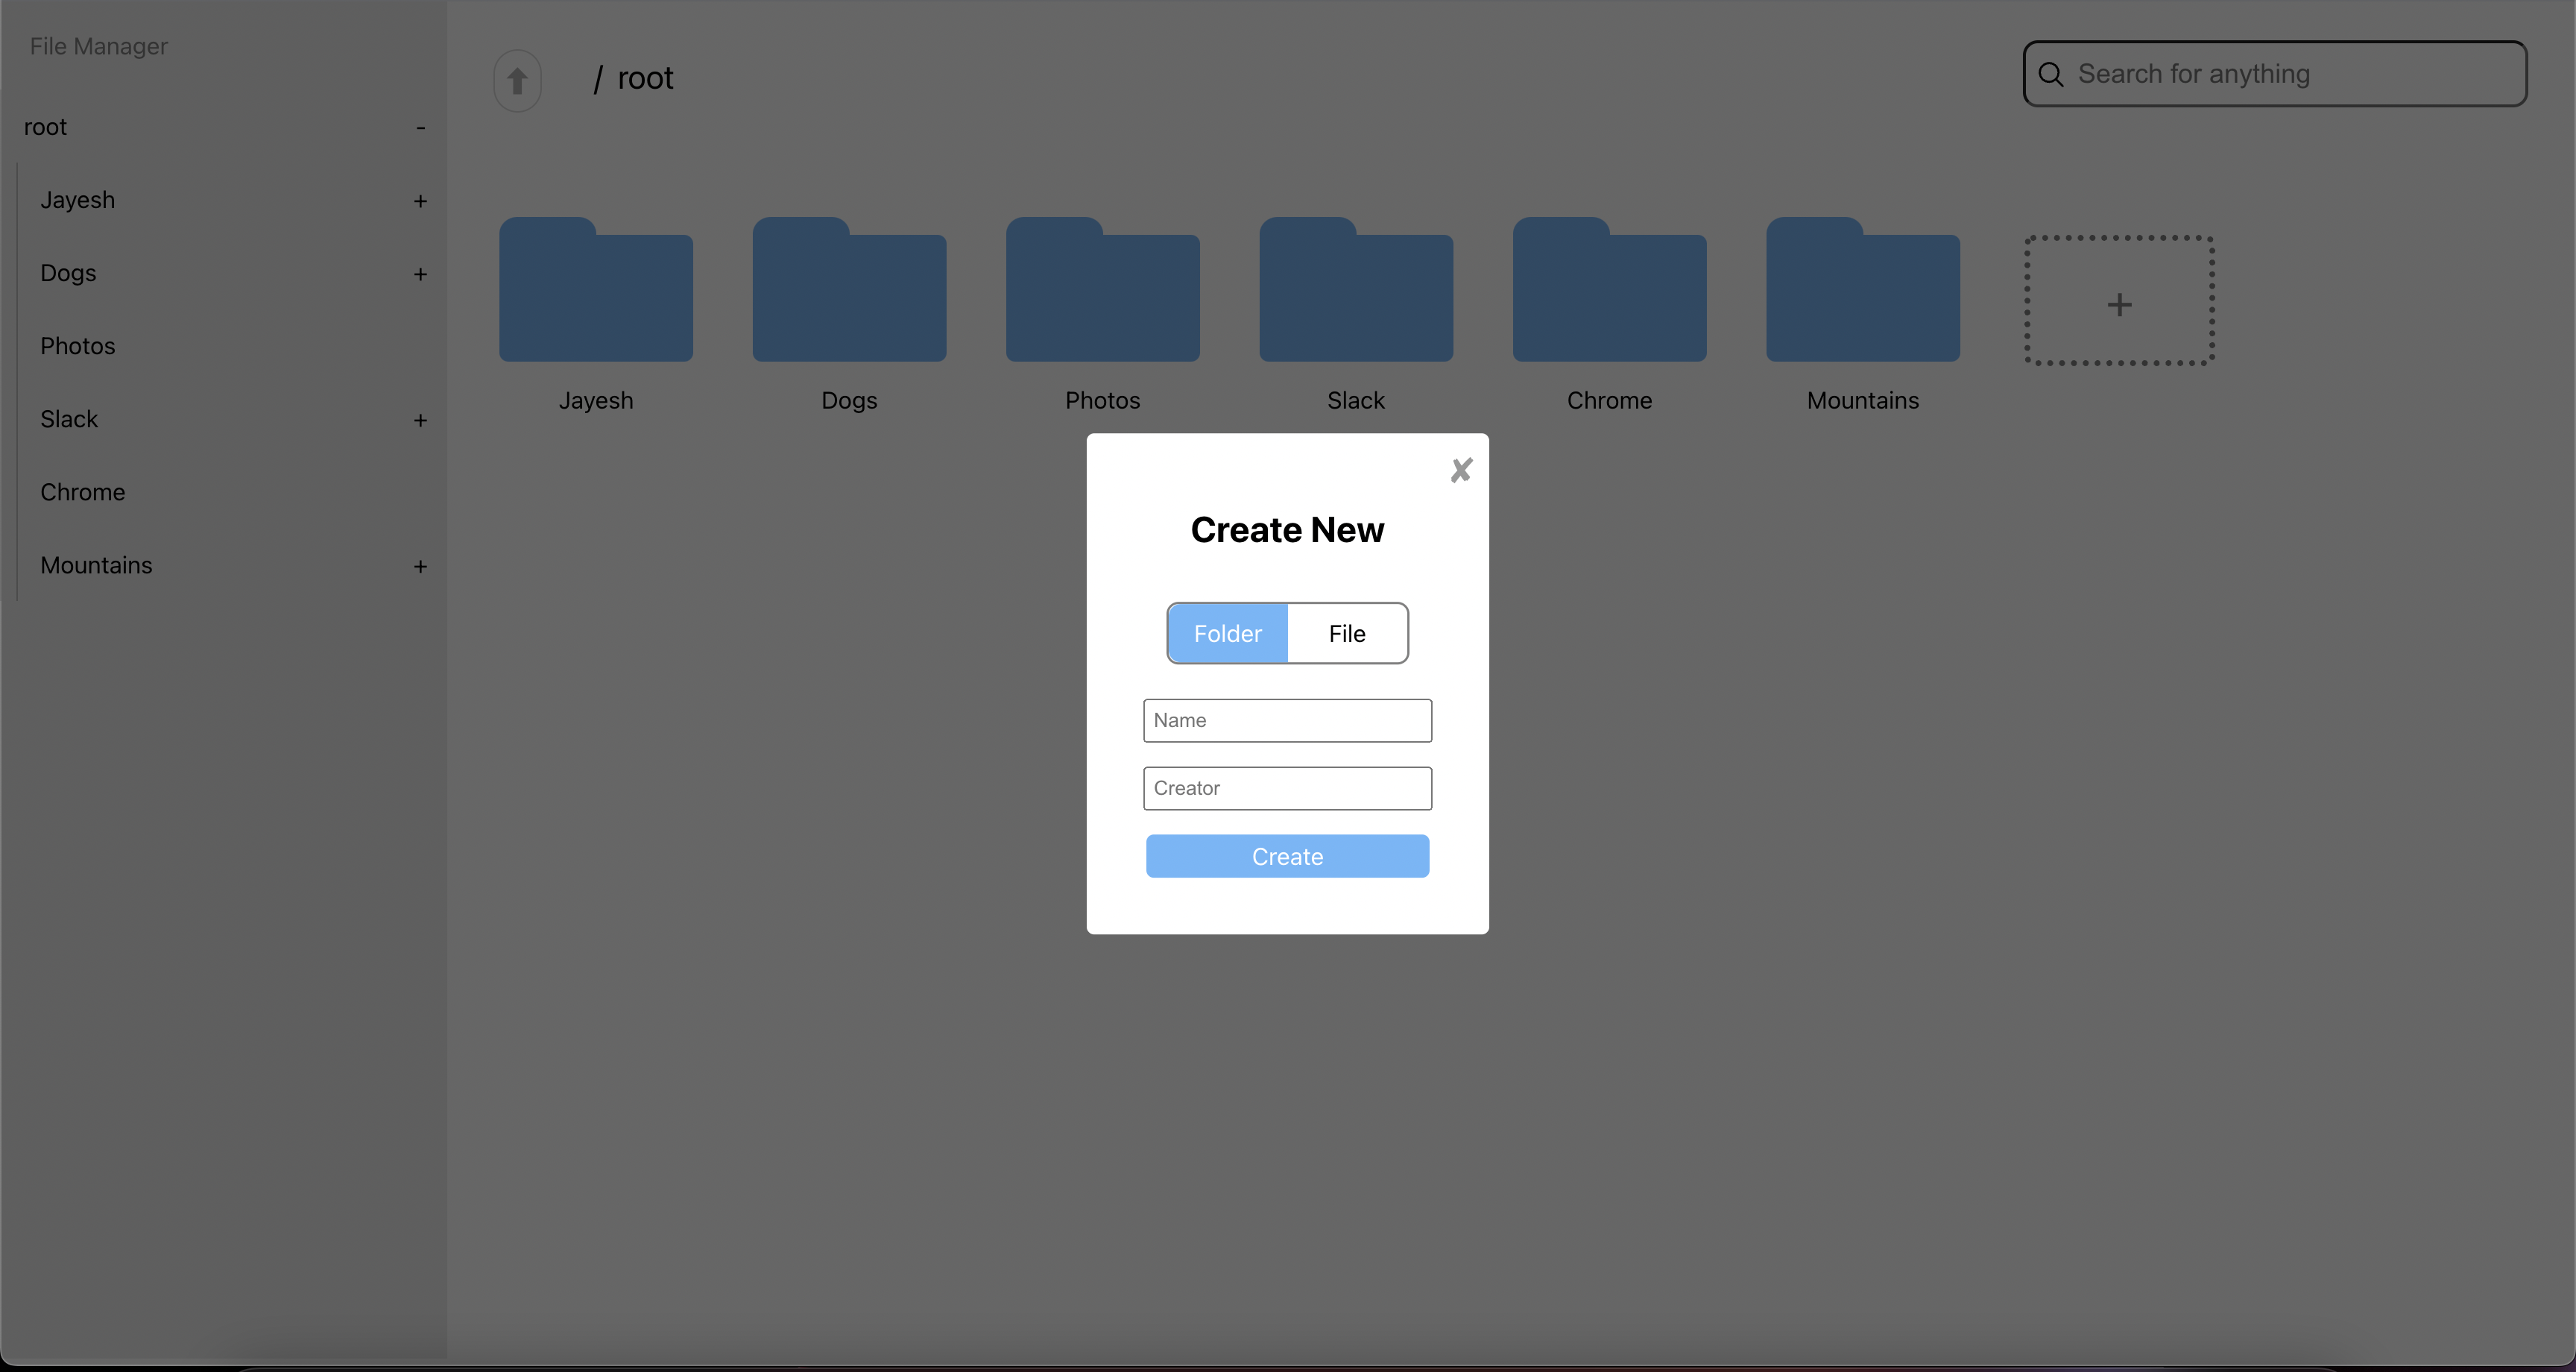Open the Slack folder icon
The width and height of the screenshot is (2576, 1372).
1355,292
